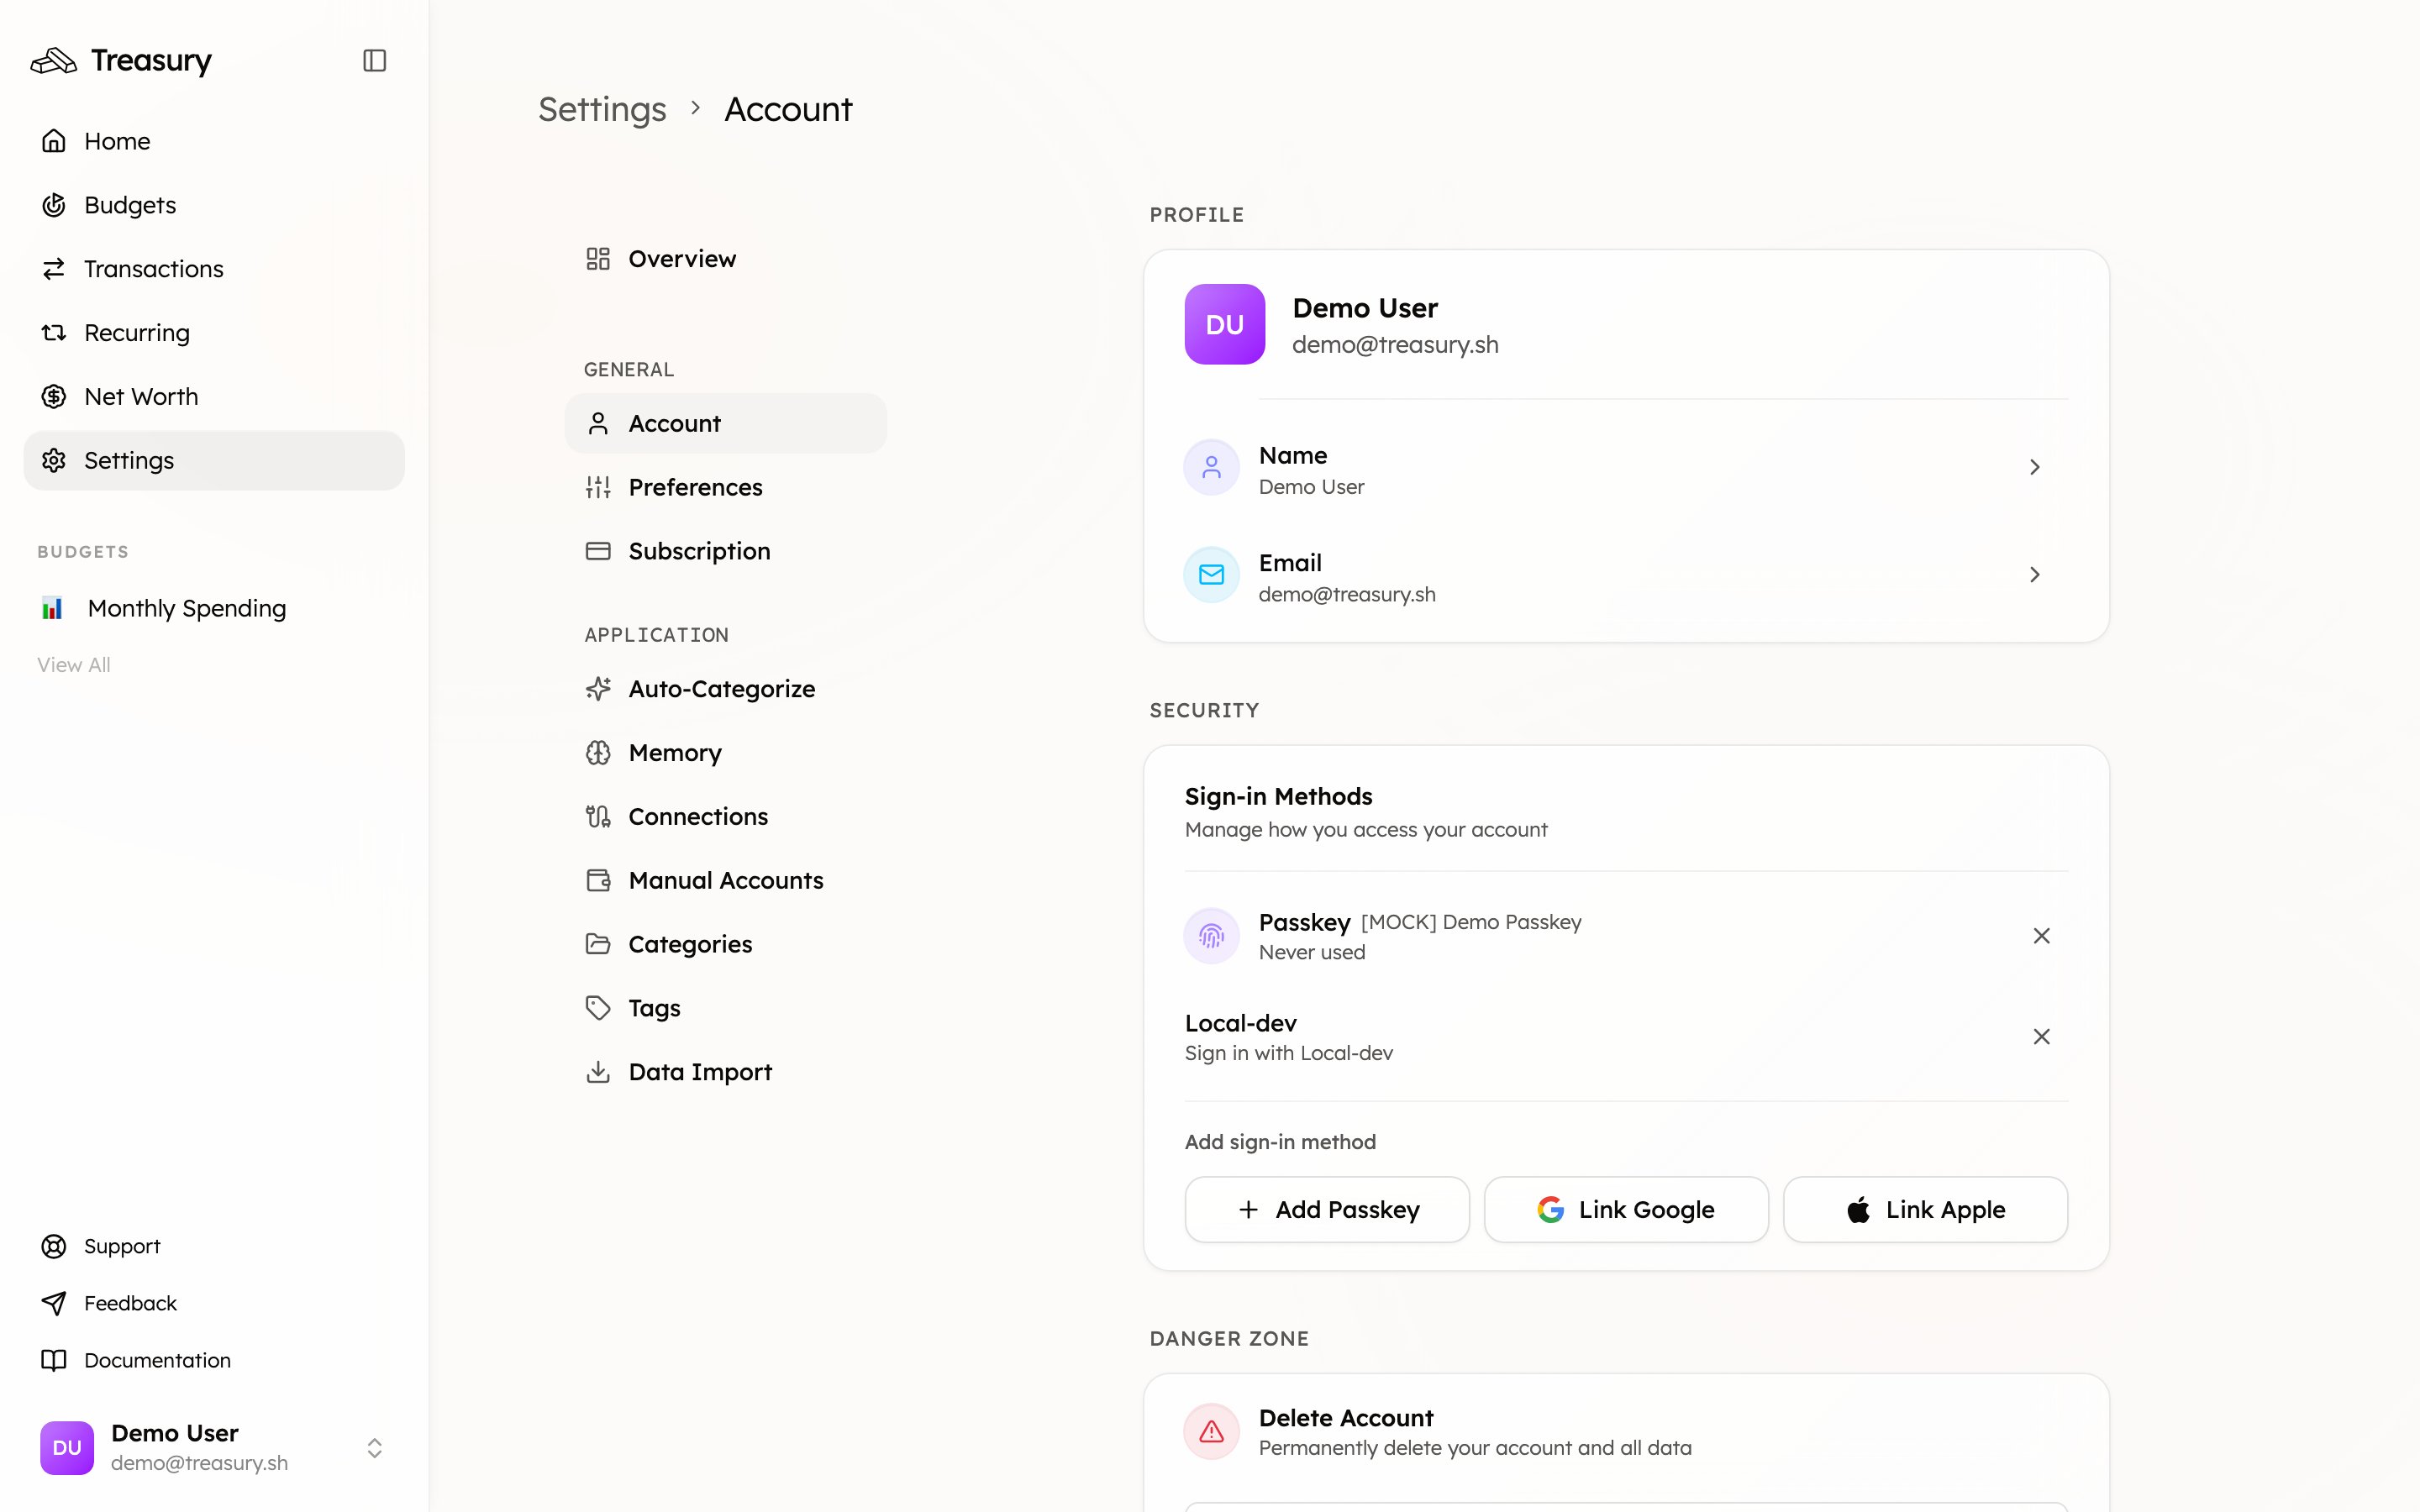2420x1512 pixels.
Task: Click the Documentation book icon
Action: click(54, 1360)
